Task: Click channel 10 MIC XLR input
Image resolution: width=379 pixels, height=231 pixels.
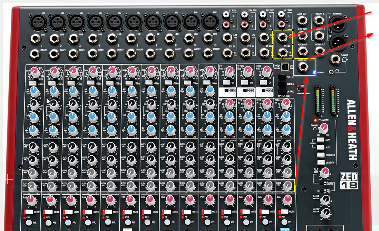Action: point(210,21)
